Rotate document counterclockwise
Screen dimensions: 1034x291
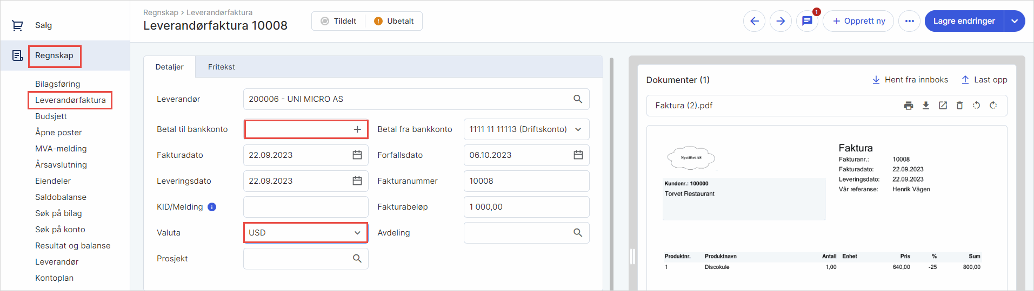(x=976, y=106)
